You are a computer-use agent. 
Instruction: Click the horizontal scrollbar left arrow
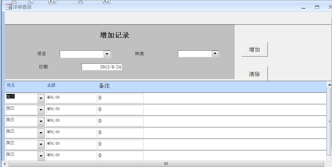coord(4,164)
